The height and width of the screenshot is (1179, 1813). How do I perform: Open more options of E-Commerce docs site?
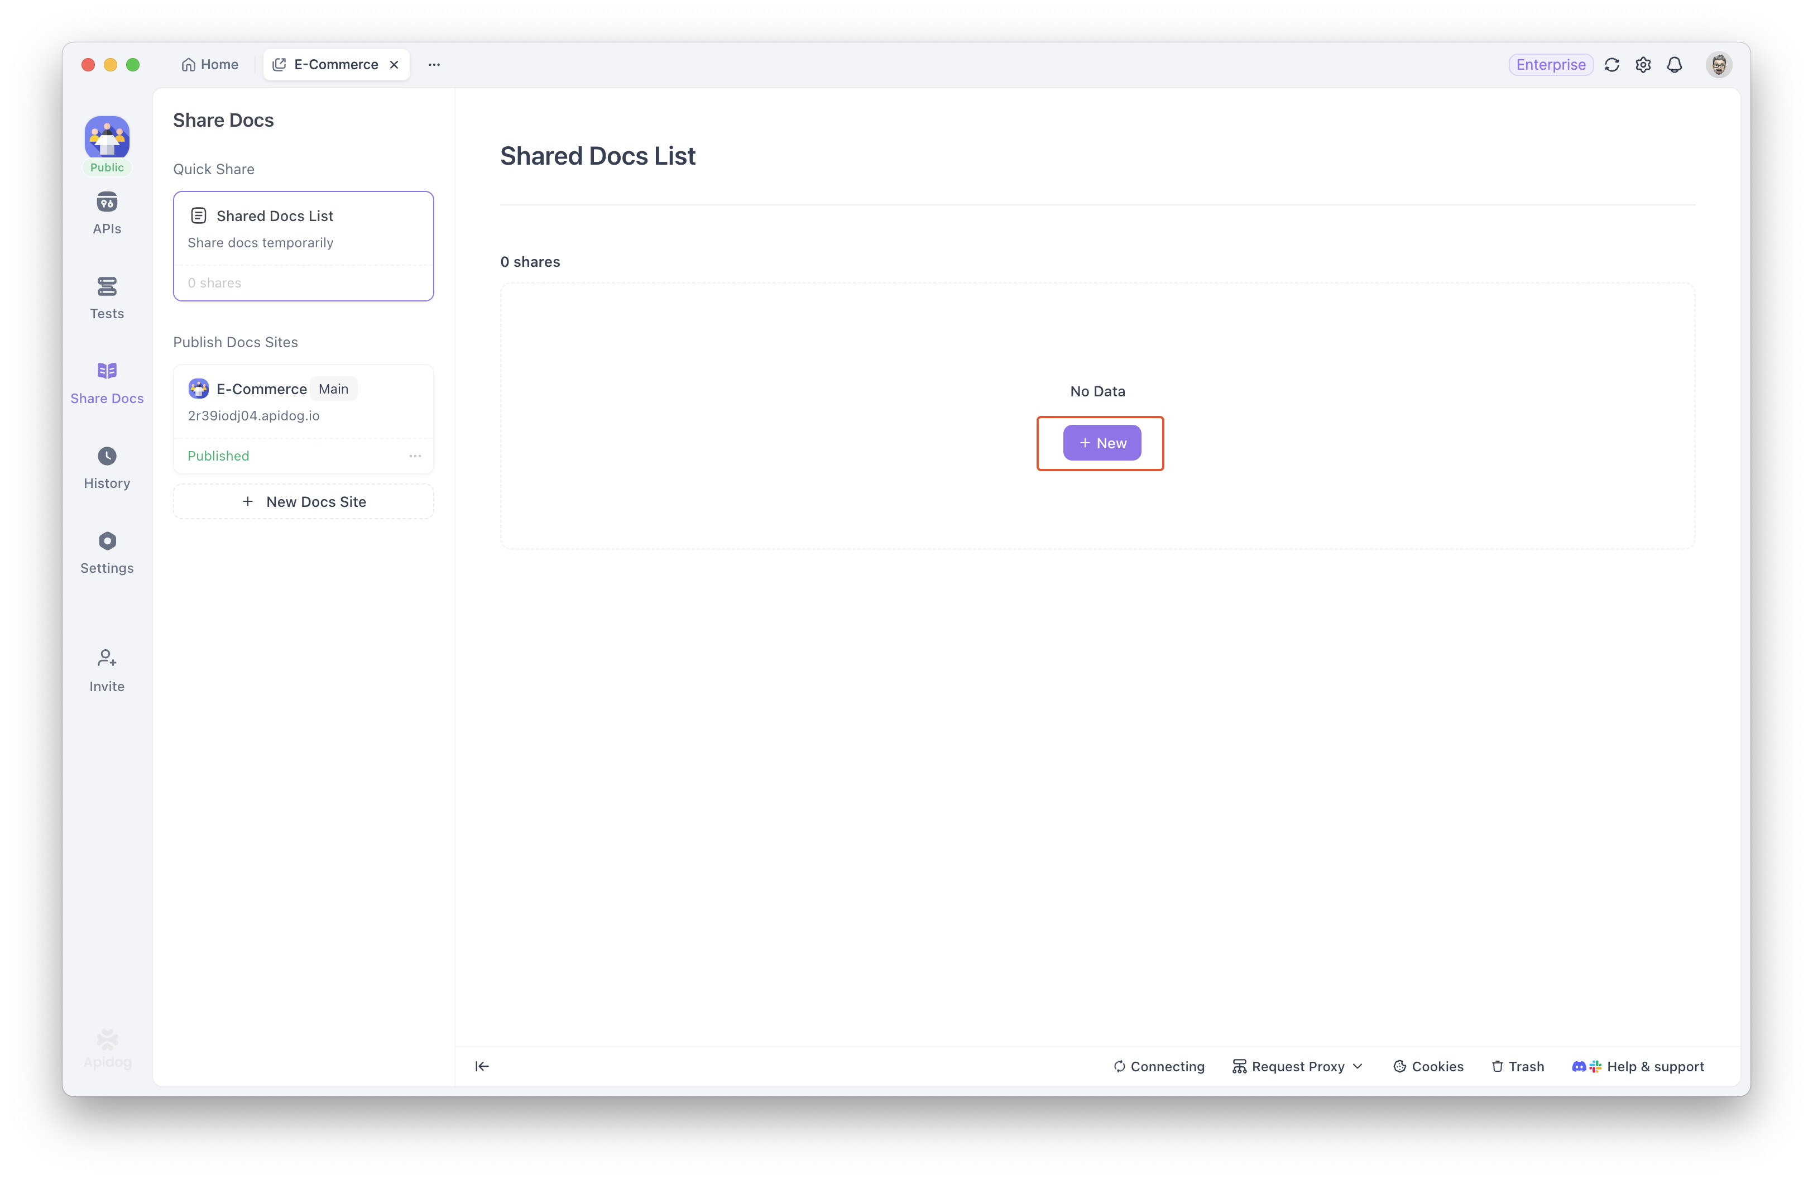415,456
